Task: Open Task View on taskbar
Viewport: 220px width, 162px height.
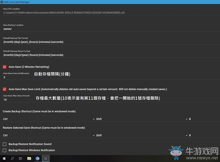Action: pyautogui.click(x=20, y=158)
